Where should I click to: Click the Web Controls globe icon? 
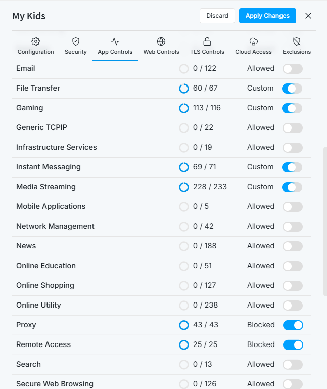coord(161,41)
